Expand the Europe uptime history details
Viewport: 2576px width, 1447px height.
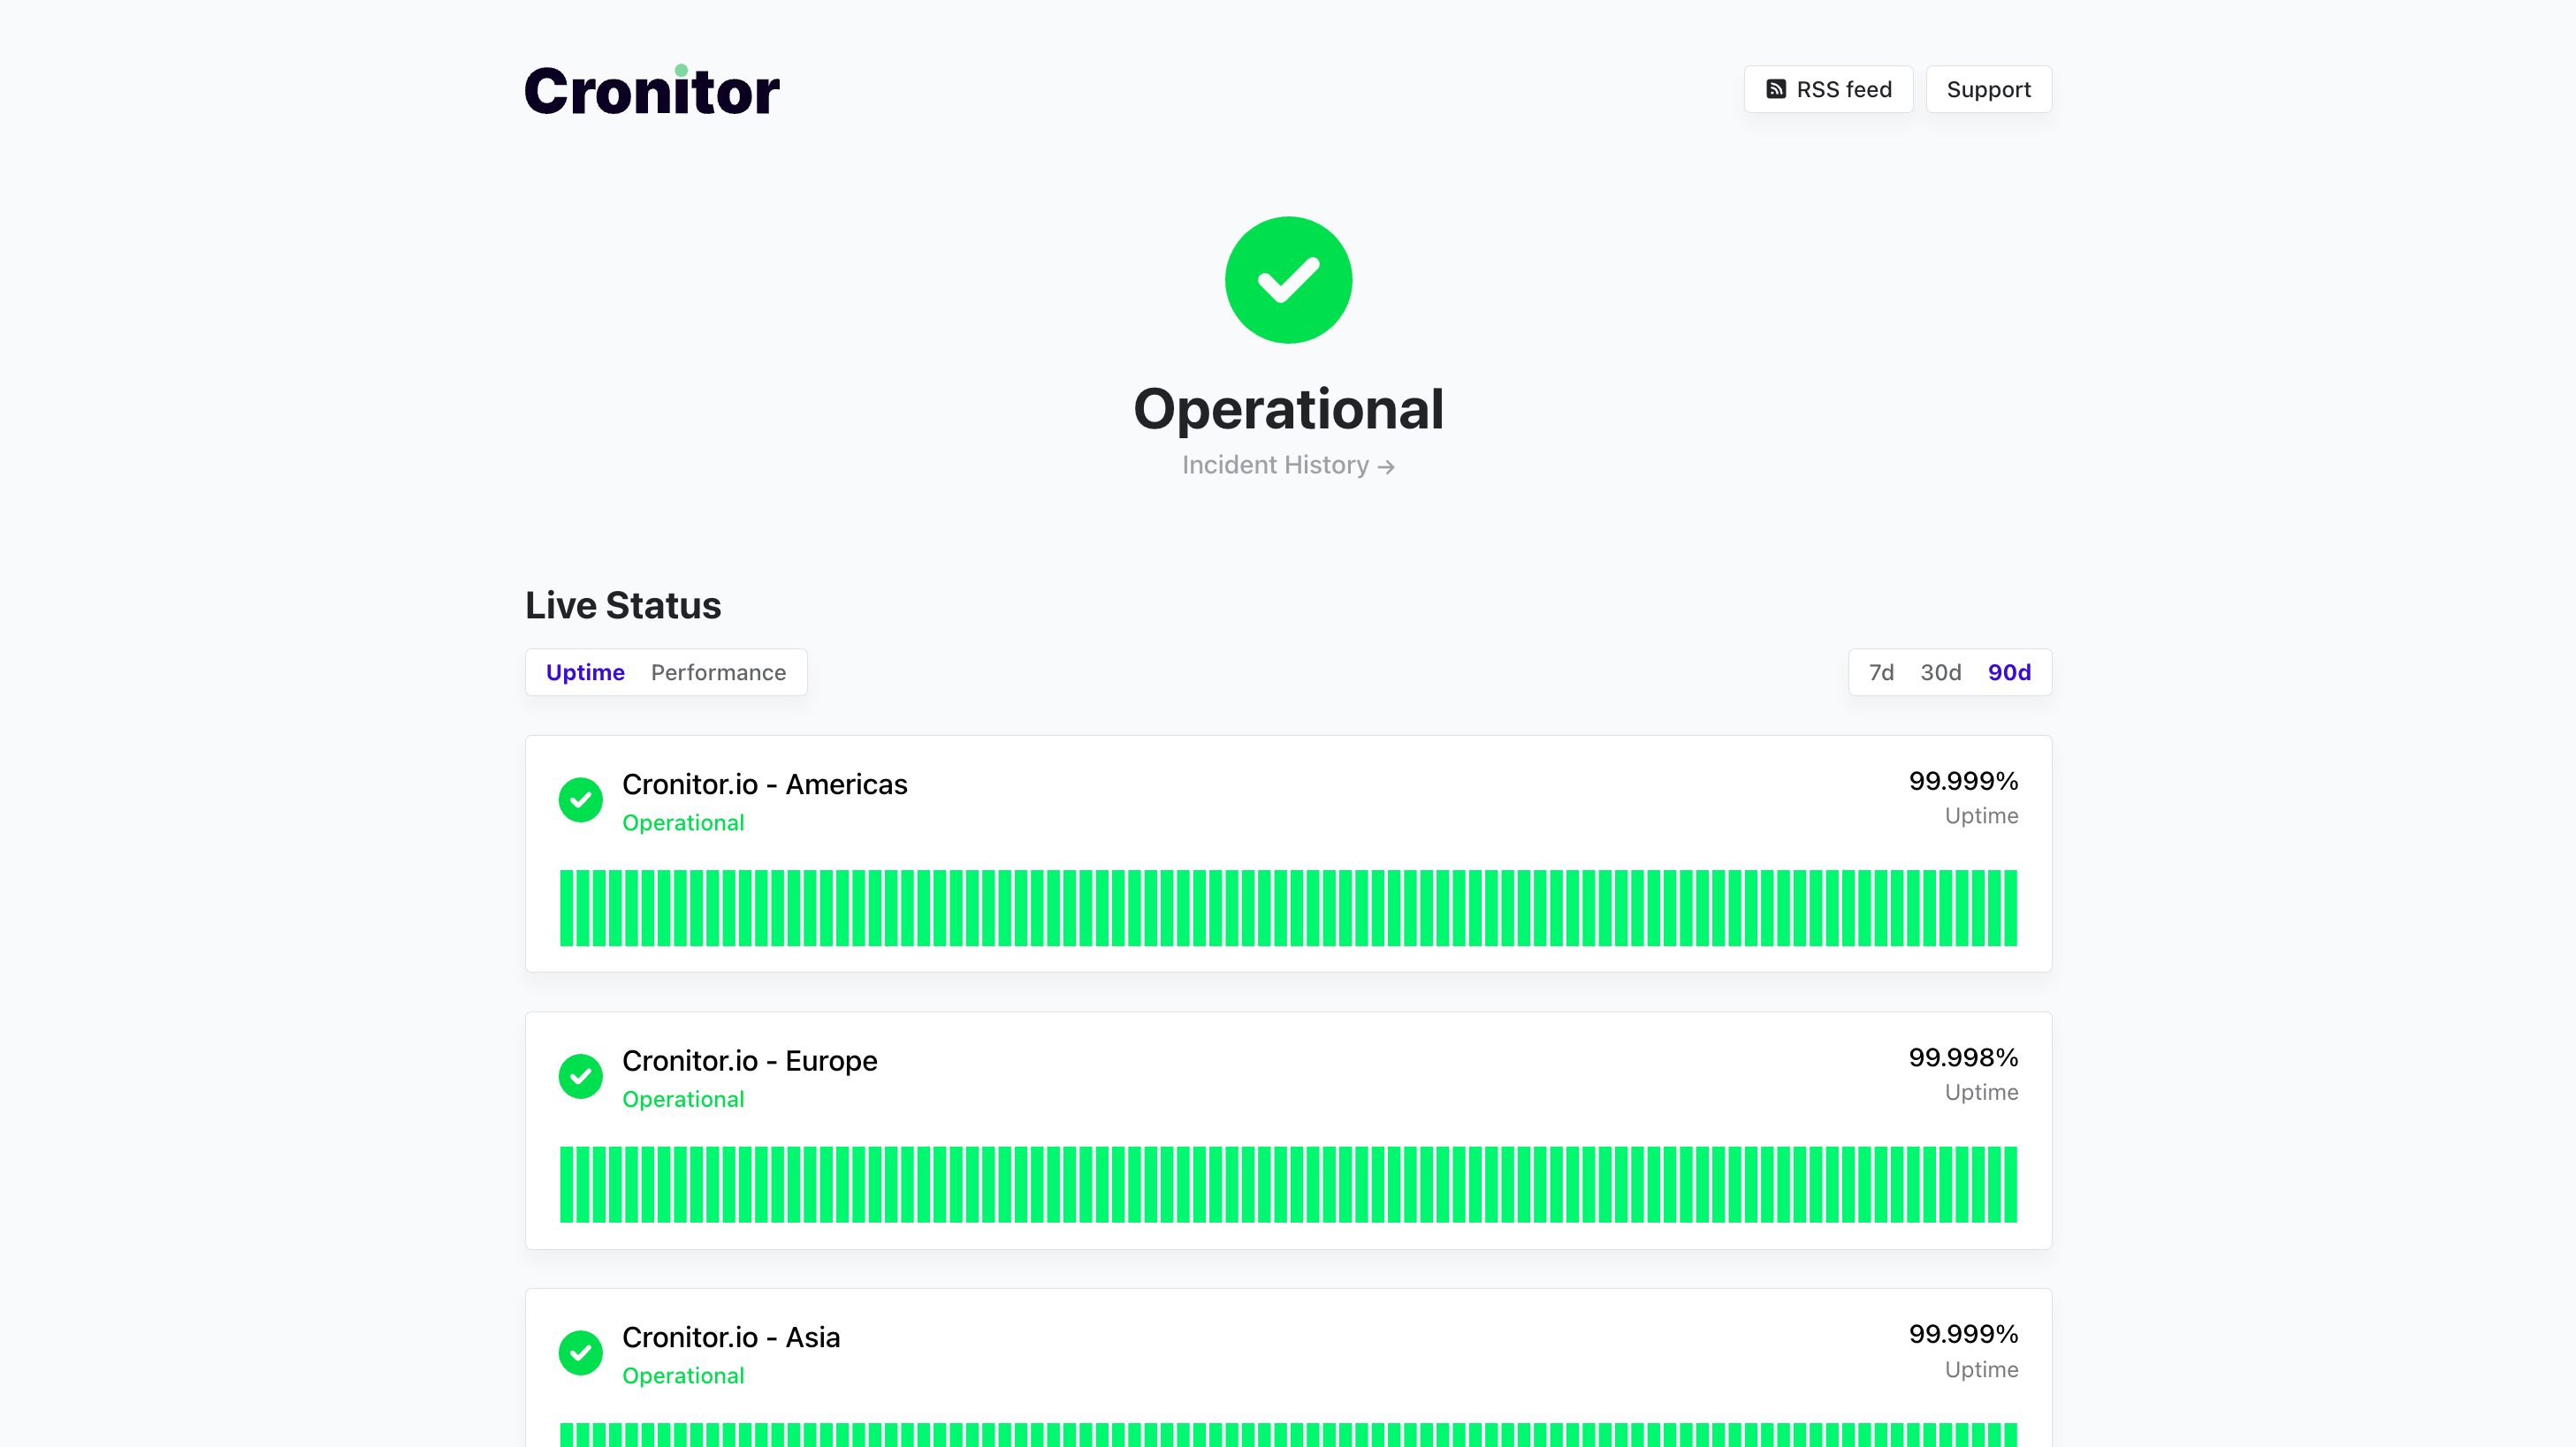1288,1184
